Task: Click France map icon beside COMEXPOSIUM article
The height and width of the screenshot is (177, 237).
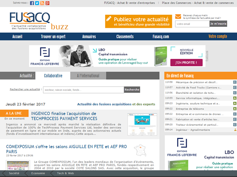Action: [x=140, y=150]
